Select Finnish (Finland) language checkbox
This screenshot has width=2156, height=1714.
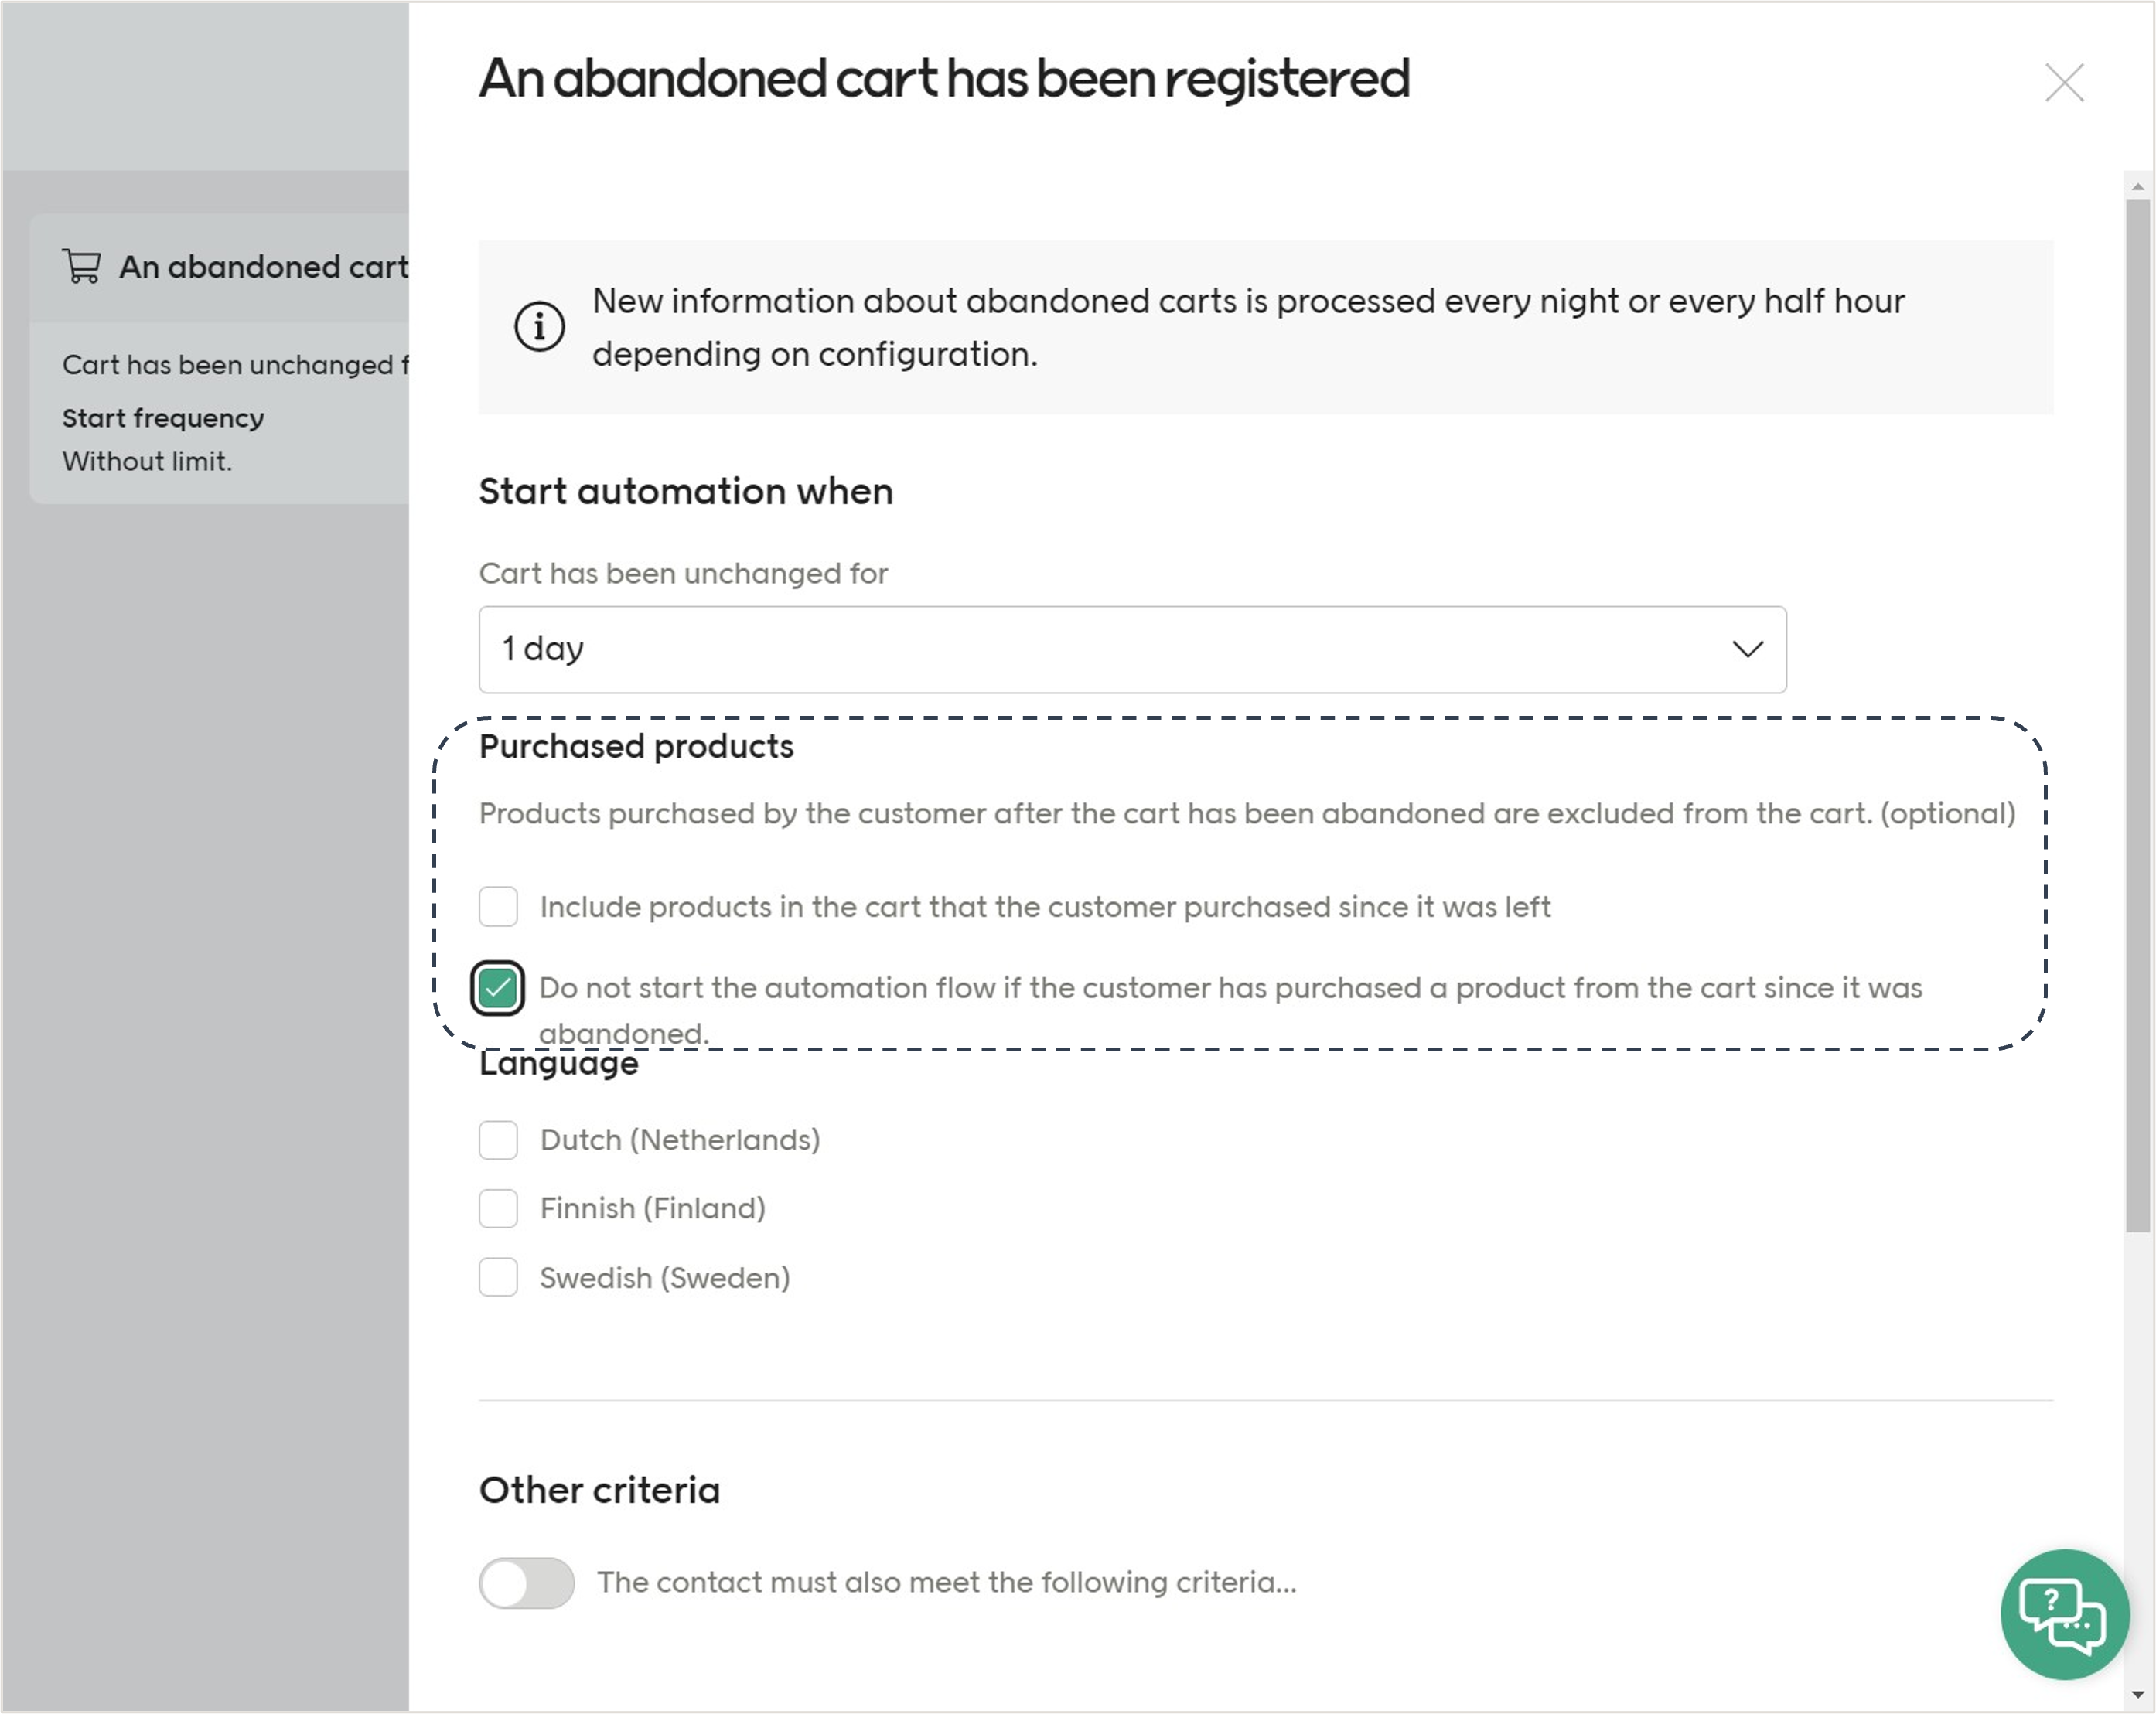[498, 1208]
